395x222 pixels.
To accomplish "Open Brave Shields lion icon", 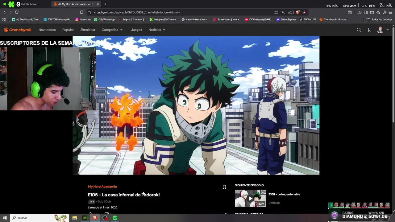I will pos(297,12).
